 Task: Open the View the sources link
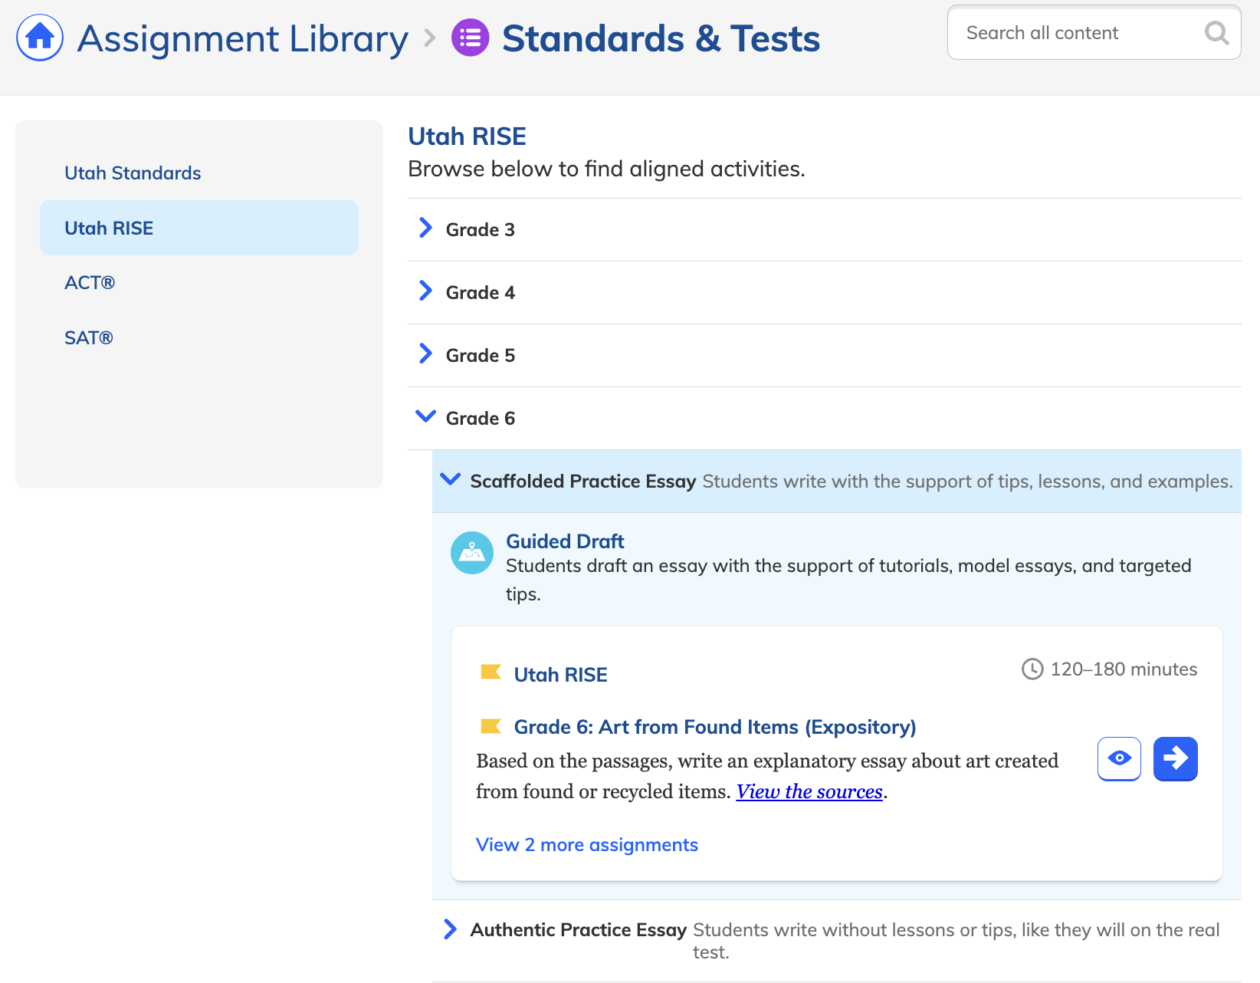tap(809, 791)
